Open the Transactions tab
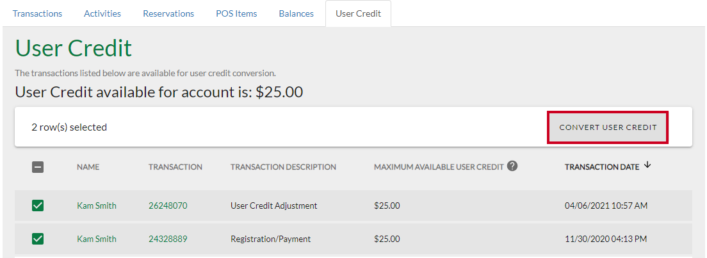The image size is (707, 258). pos(37,13)
